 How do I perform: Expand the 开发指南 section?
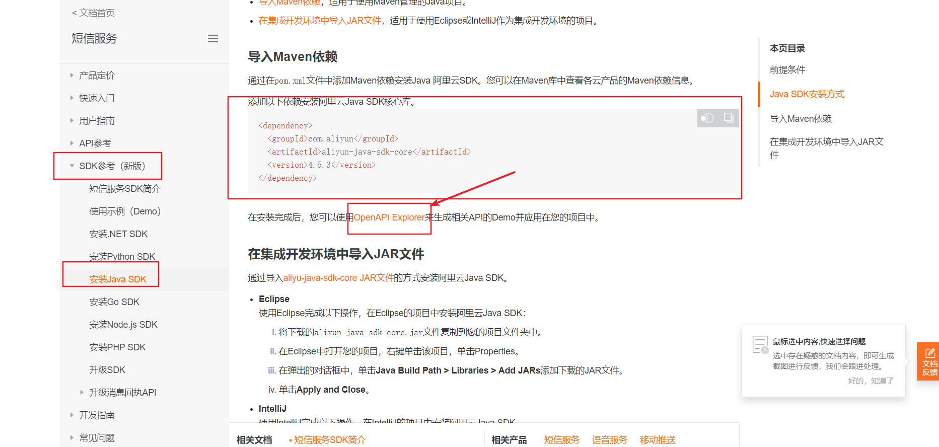(97, 415)
